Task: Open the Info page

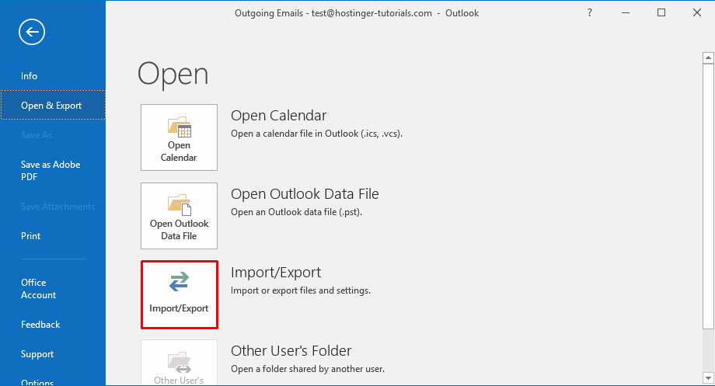Action: (30, 76)
